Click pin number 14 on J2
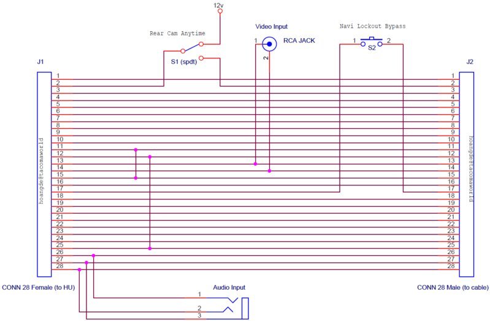This screenshot has width=490, height=321. [x=451, y=168]
